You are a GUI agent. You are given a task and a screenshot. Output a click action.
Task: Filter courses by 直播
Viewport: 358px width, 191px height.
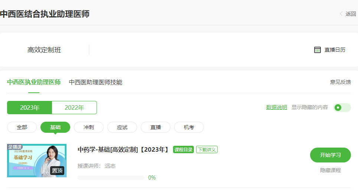coord(156,127)
